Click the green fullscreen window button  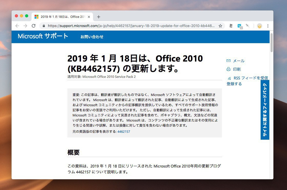27,16
